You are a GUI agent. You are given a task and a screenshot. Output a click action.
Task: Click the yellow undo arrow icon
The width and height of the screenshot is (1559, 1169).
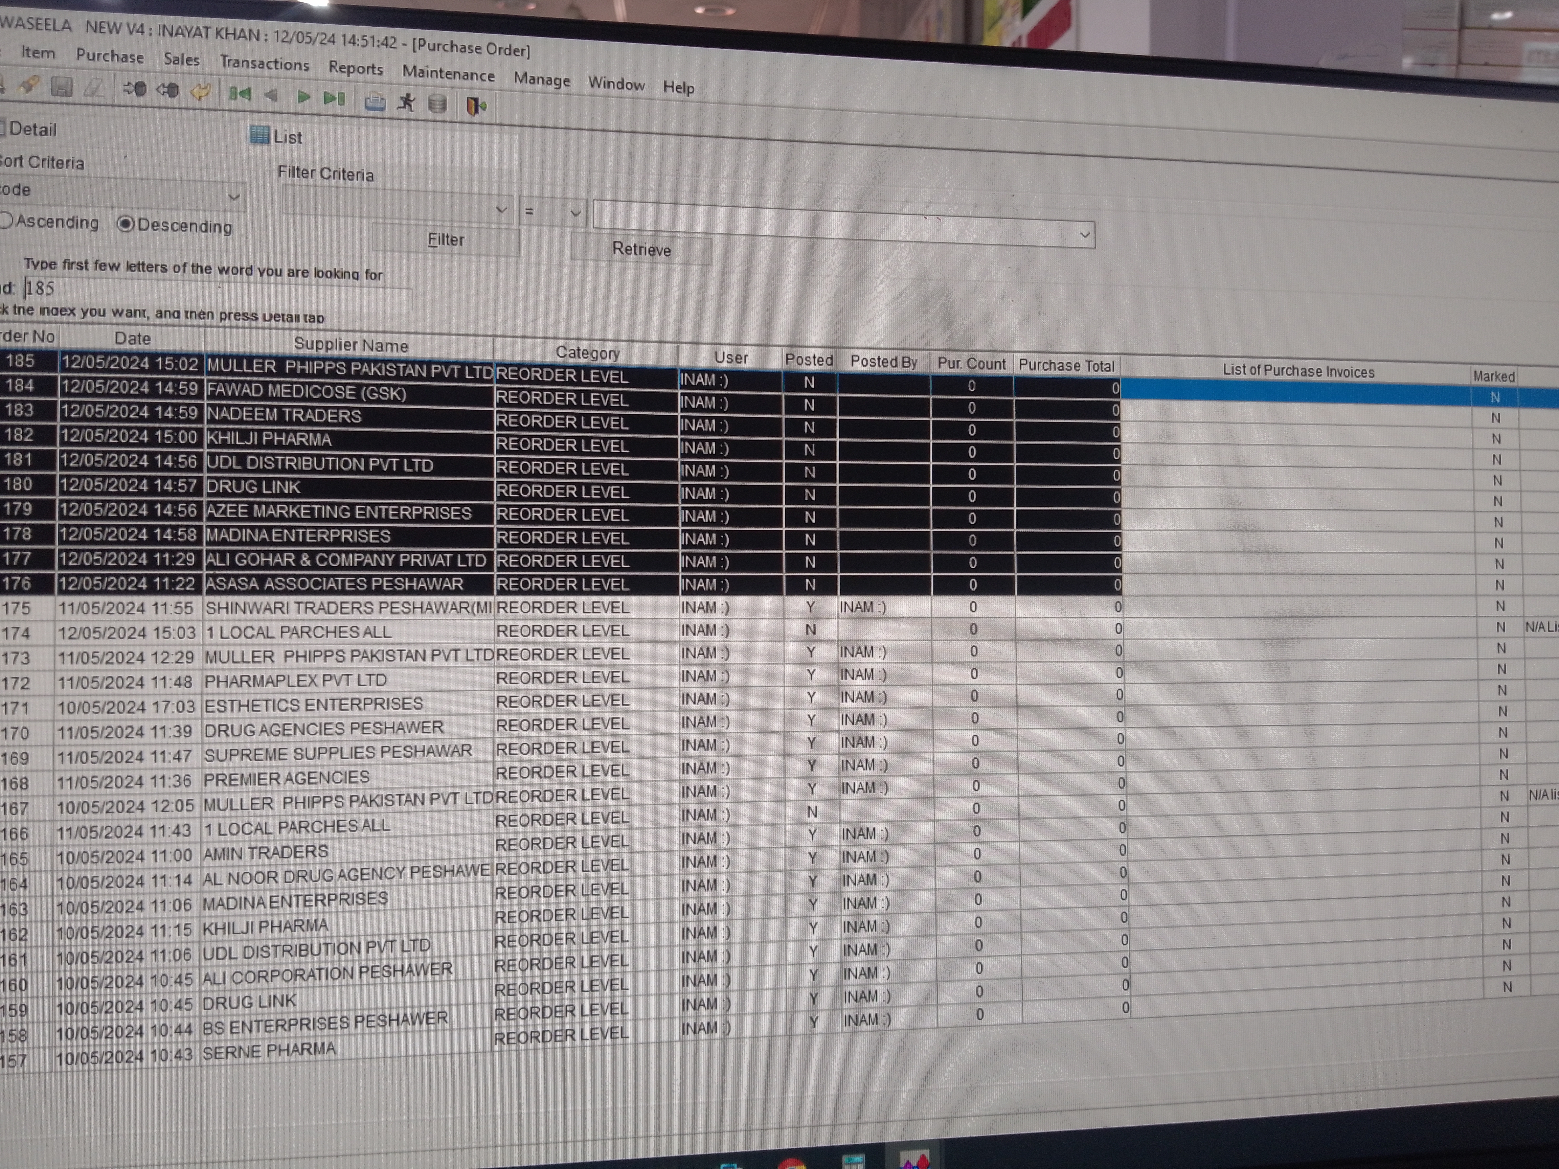pyautogui.click(x=201, y=92)
